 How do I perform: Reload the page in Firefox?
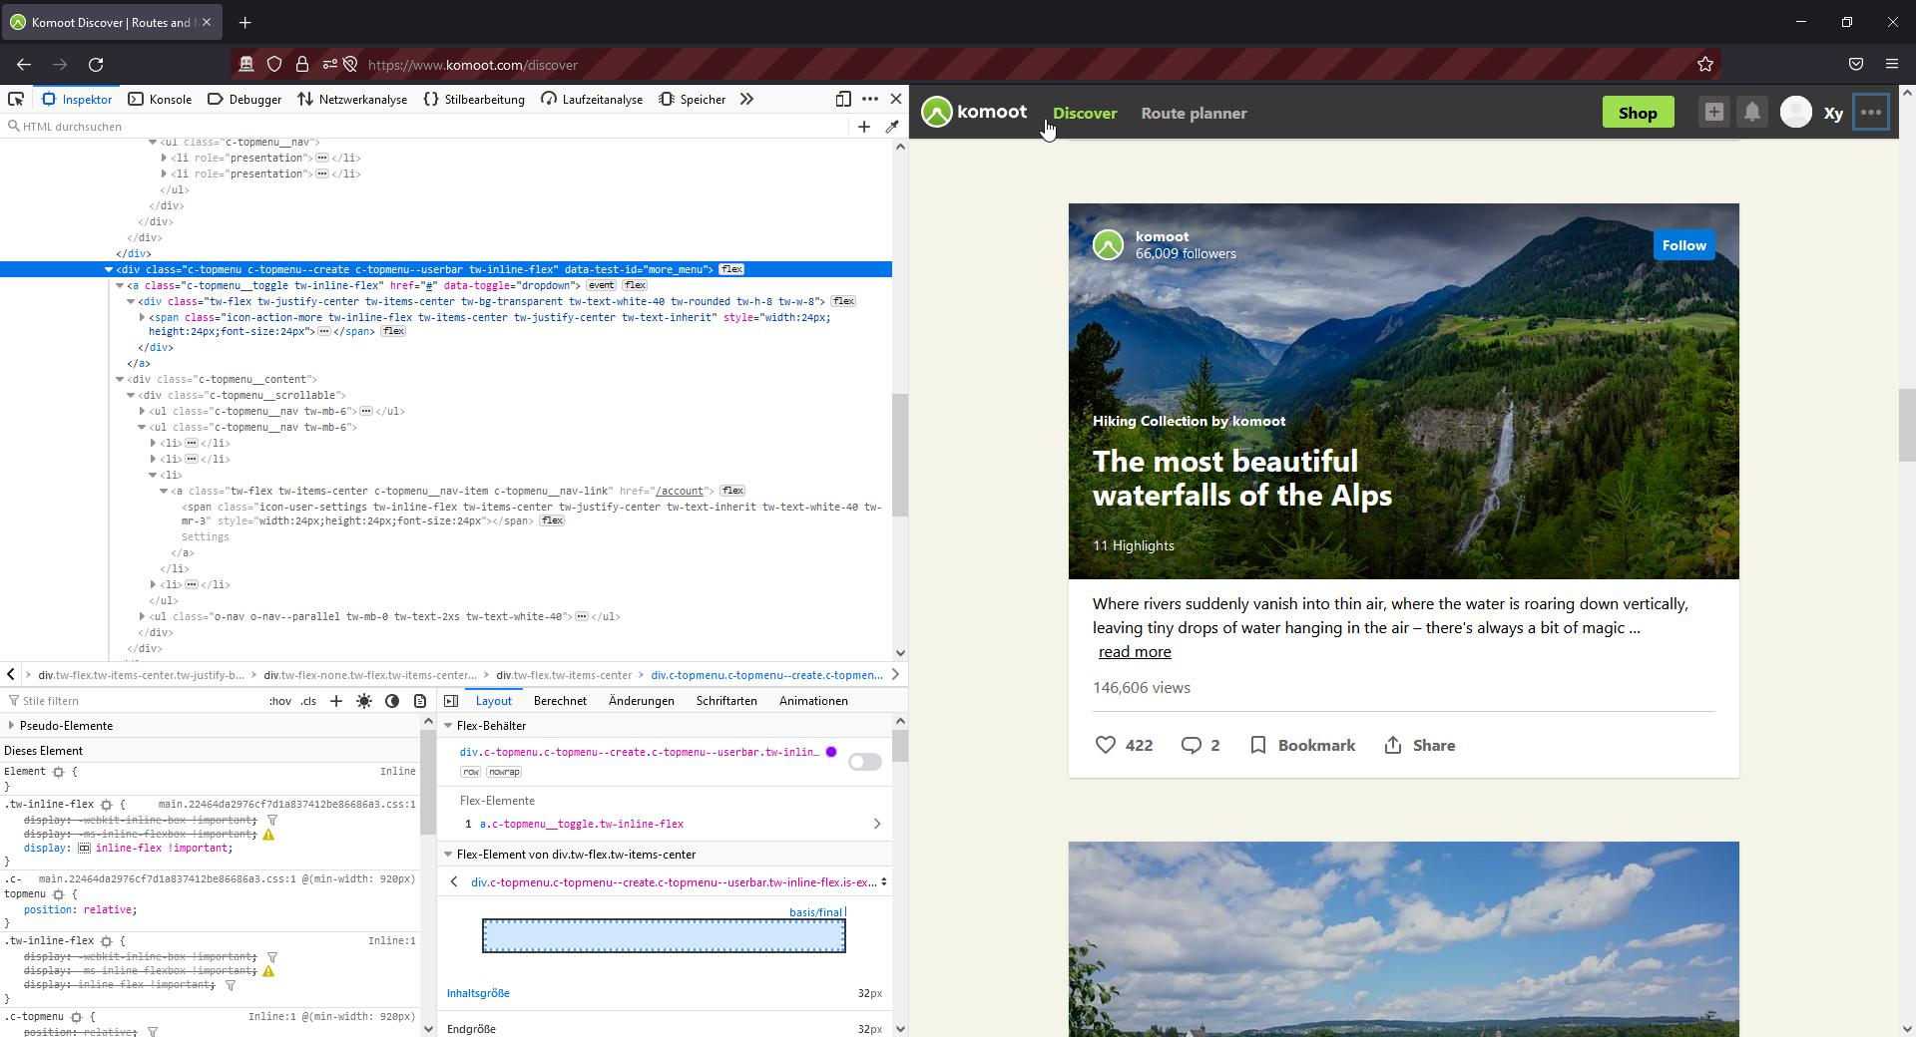tap(96, 65)
